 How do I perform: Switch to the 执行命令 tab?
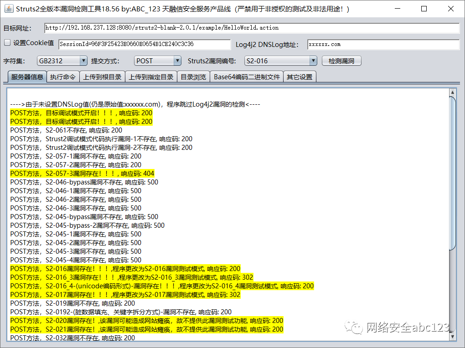coord(63,77)
